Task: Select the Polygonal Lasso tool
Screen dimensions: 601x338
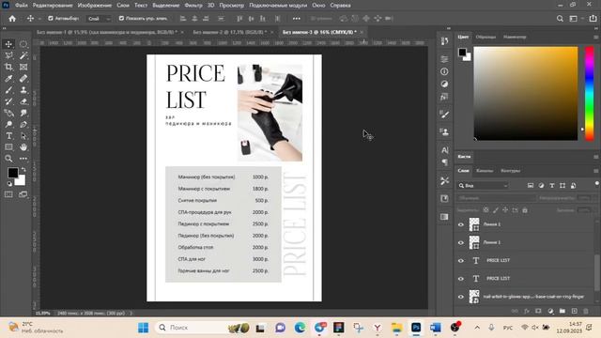Action: click(x=8, y=55)
